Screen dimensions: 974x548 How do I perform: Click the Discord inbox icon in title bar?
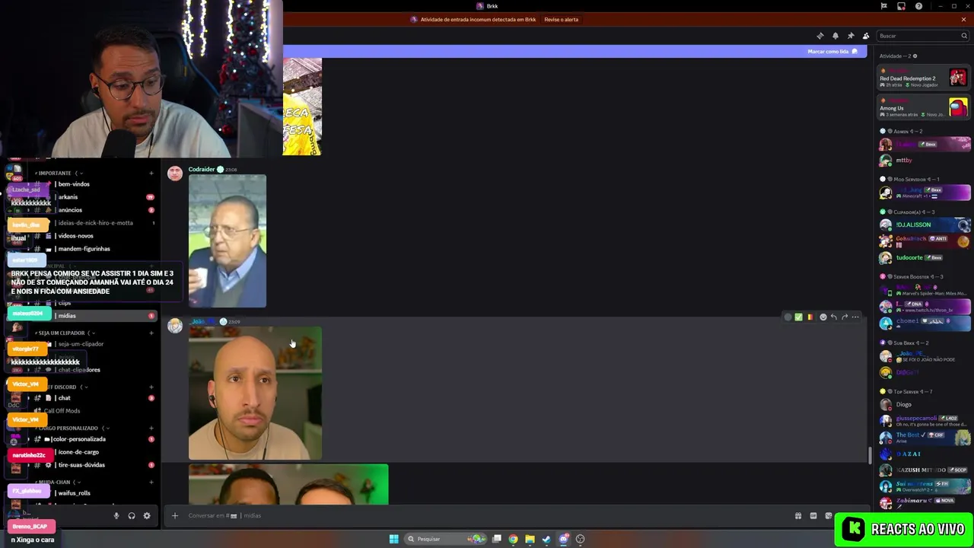tap(901, 6)
